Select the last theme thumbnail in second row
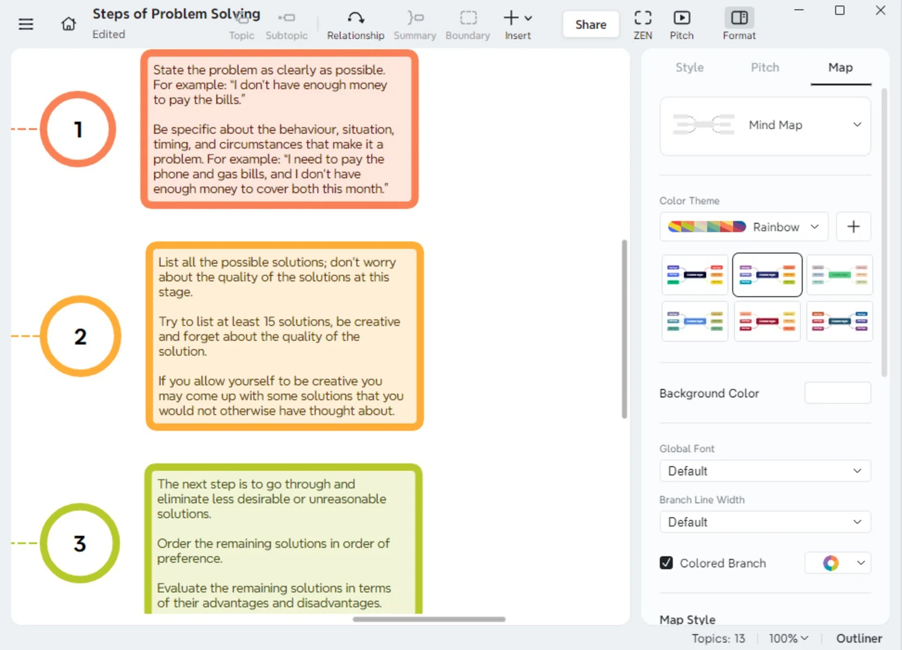902x650 pixels. (839, 321)
